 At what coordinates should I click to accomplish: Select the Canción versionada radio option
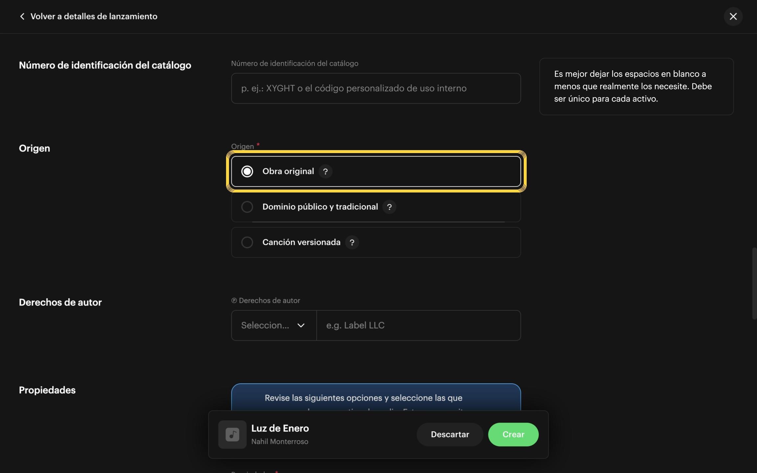[247, 242]
